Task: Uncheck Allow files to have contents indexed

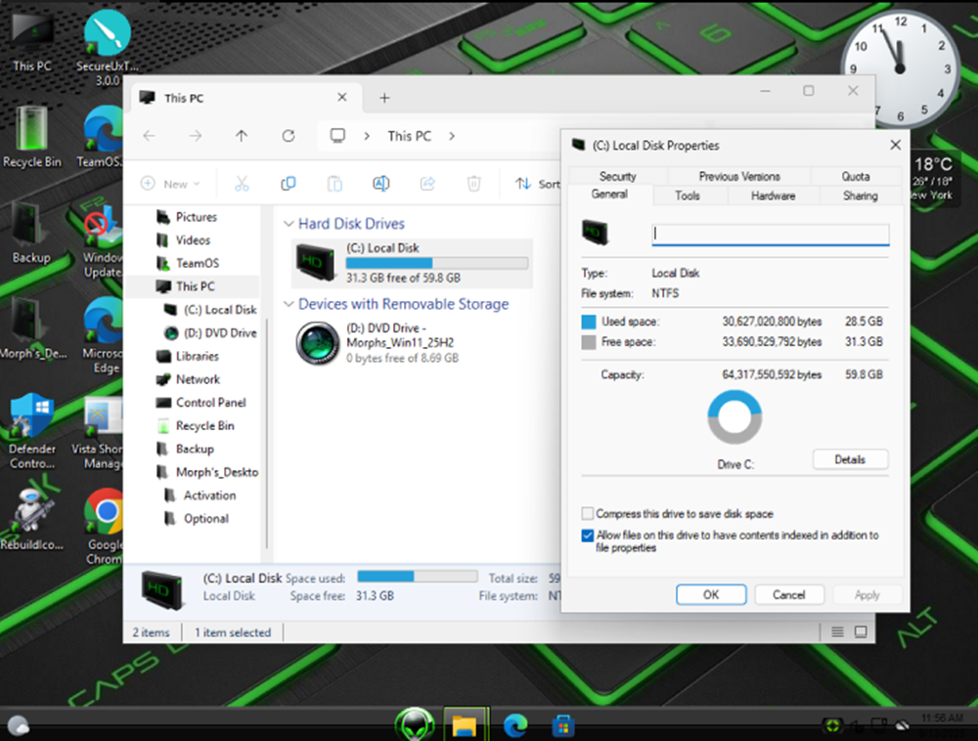Action: pyautogui.click(x=588, y=536)
